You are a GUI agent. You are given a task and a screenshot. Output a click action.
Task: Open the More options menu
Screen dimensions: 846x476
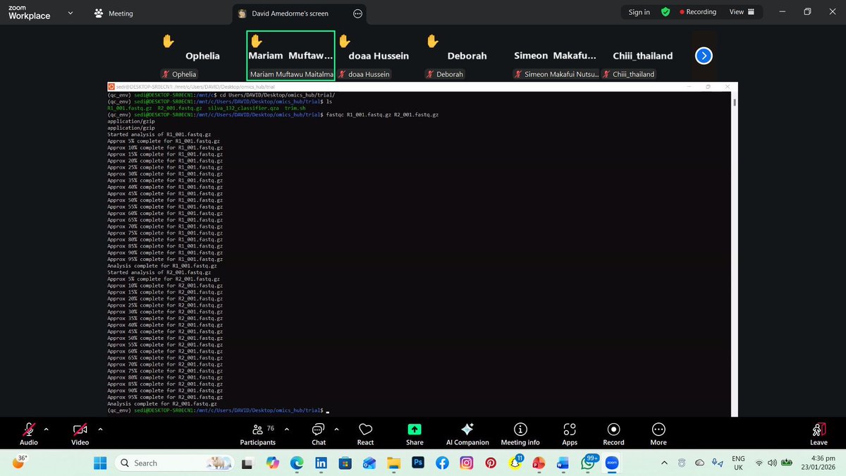tap(658, 434)
